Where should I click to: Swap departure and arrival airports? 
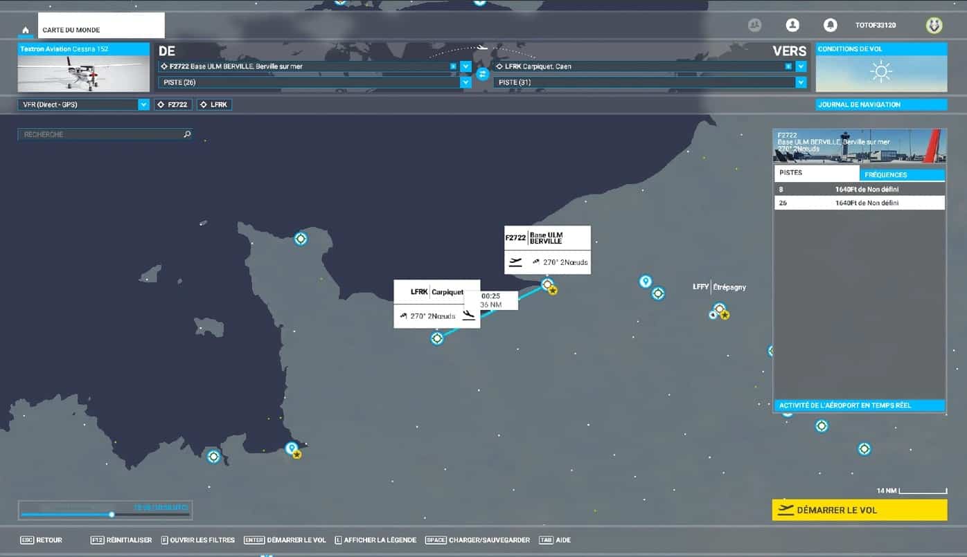(x=483, y=73)
